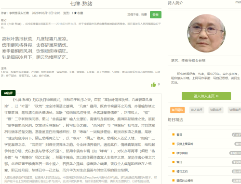
Task: Click the green thumbs-up like icon
Action: point(153,84)
